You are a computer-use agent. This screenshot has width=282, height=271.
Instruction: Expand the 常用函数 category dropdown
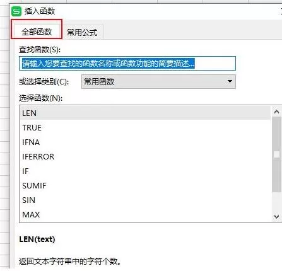click(158, 81)
